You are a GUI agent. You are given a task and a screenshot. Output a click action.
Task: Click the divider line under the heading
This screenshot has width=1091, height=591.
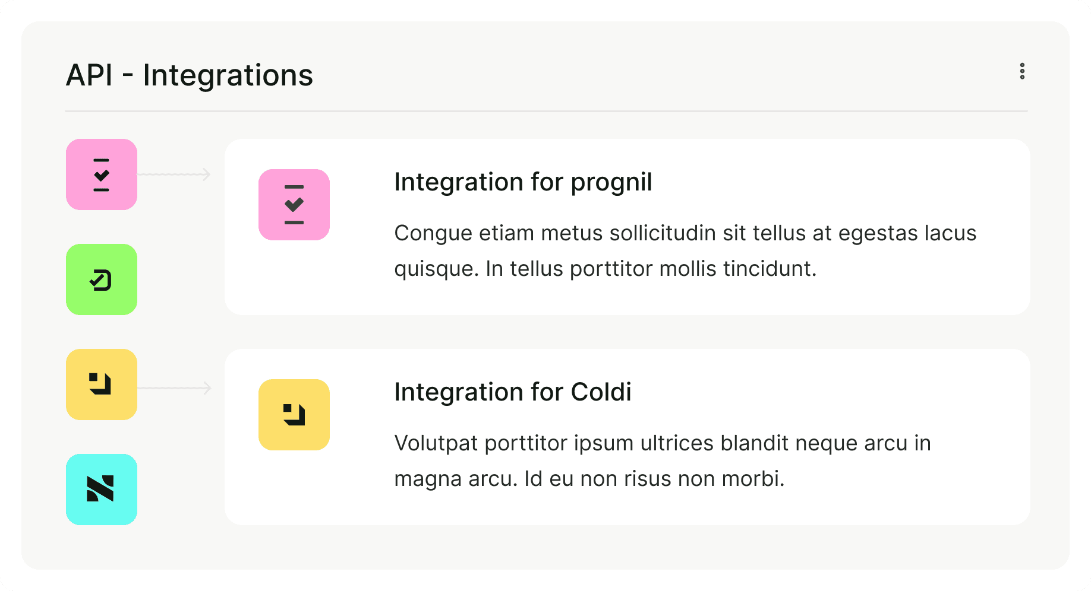pos(545,111)
